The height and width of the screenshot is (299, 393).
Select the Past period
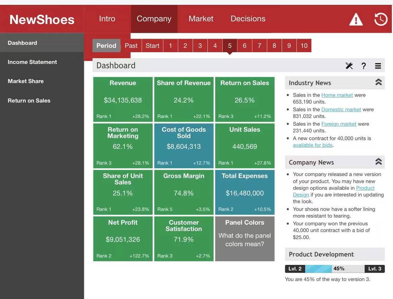131,46
